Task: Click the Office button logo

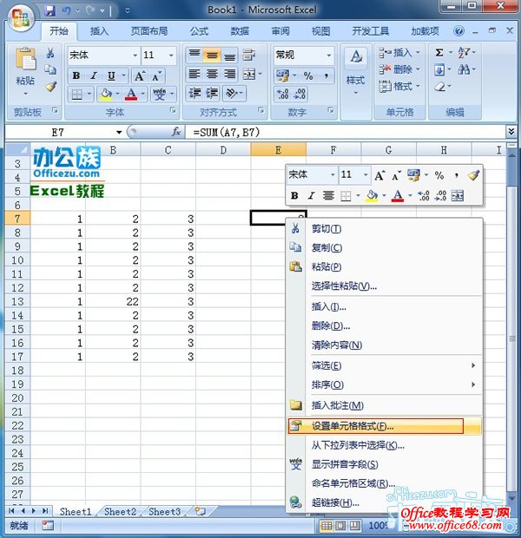Action: [20, 17]
